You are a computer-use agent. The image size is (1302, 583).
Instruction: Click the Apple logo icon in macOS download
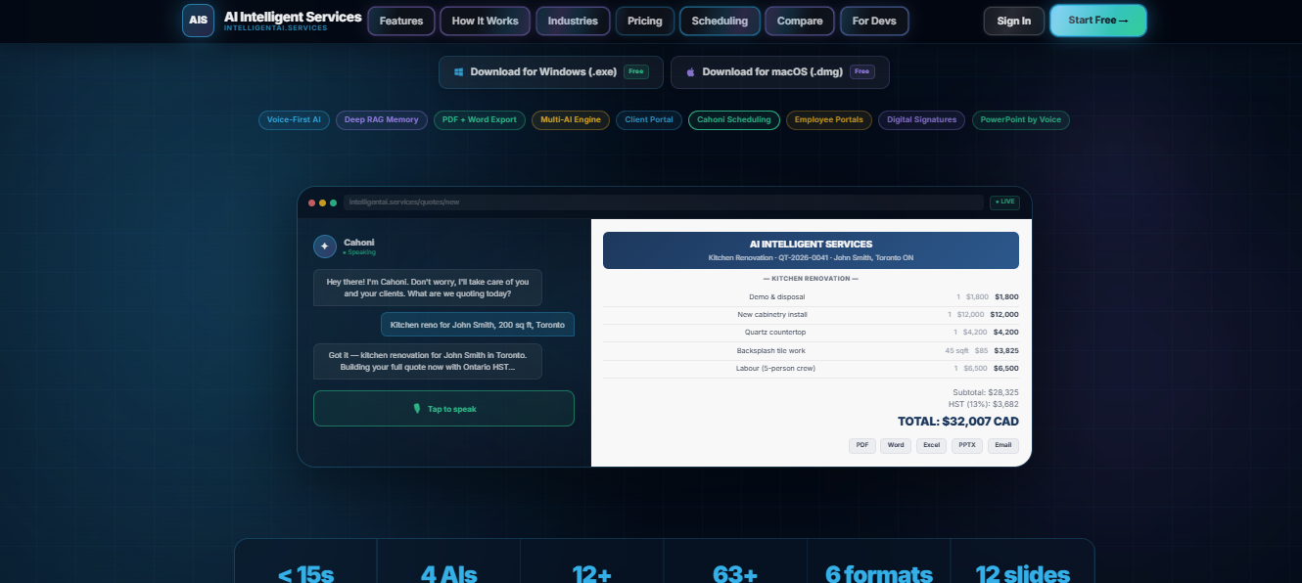690,72
